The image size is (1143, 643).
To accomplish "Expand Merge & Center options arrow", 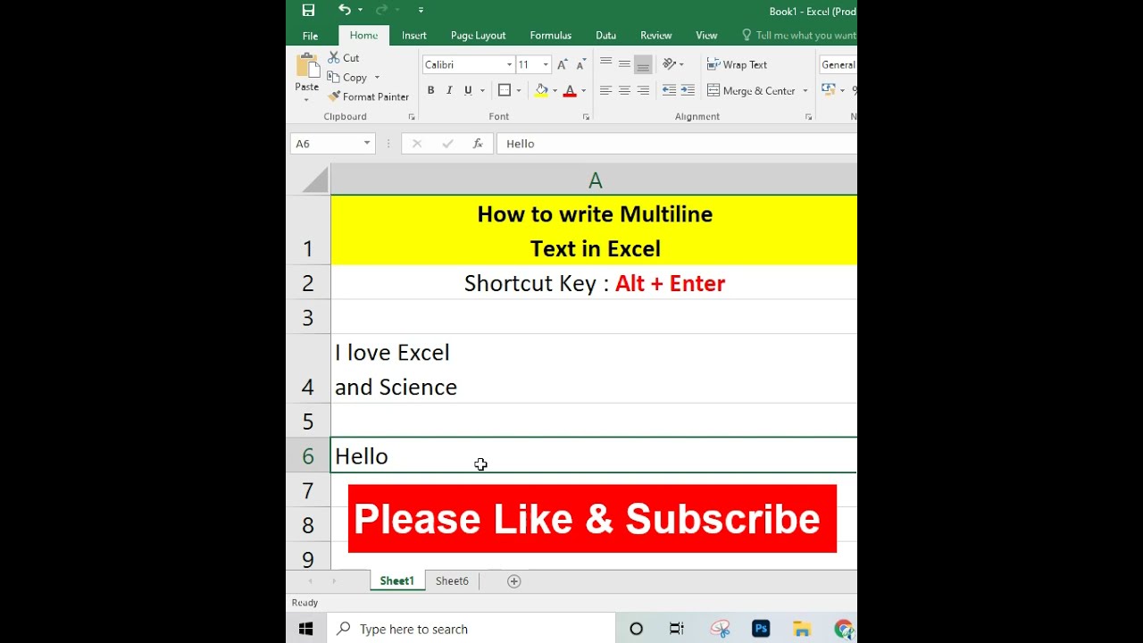I will (x=805, y=90).
